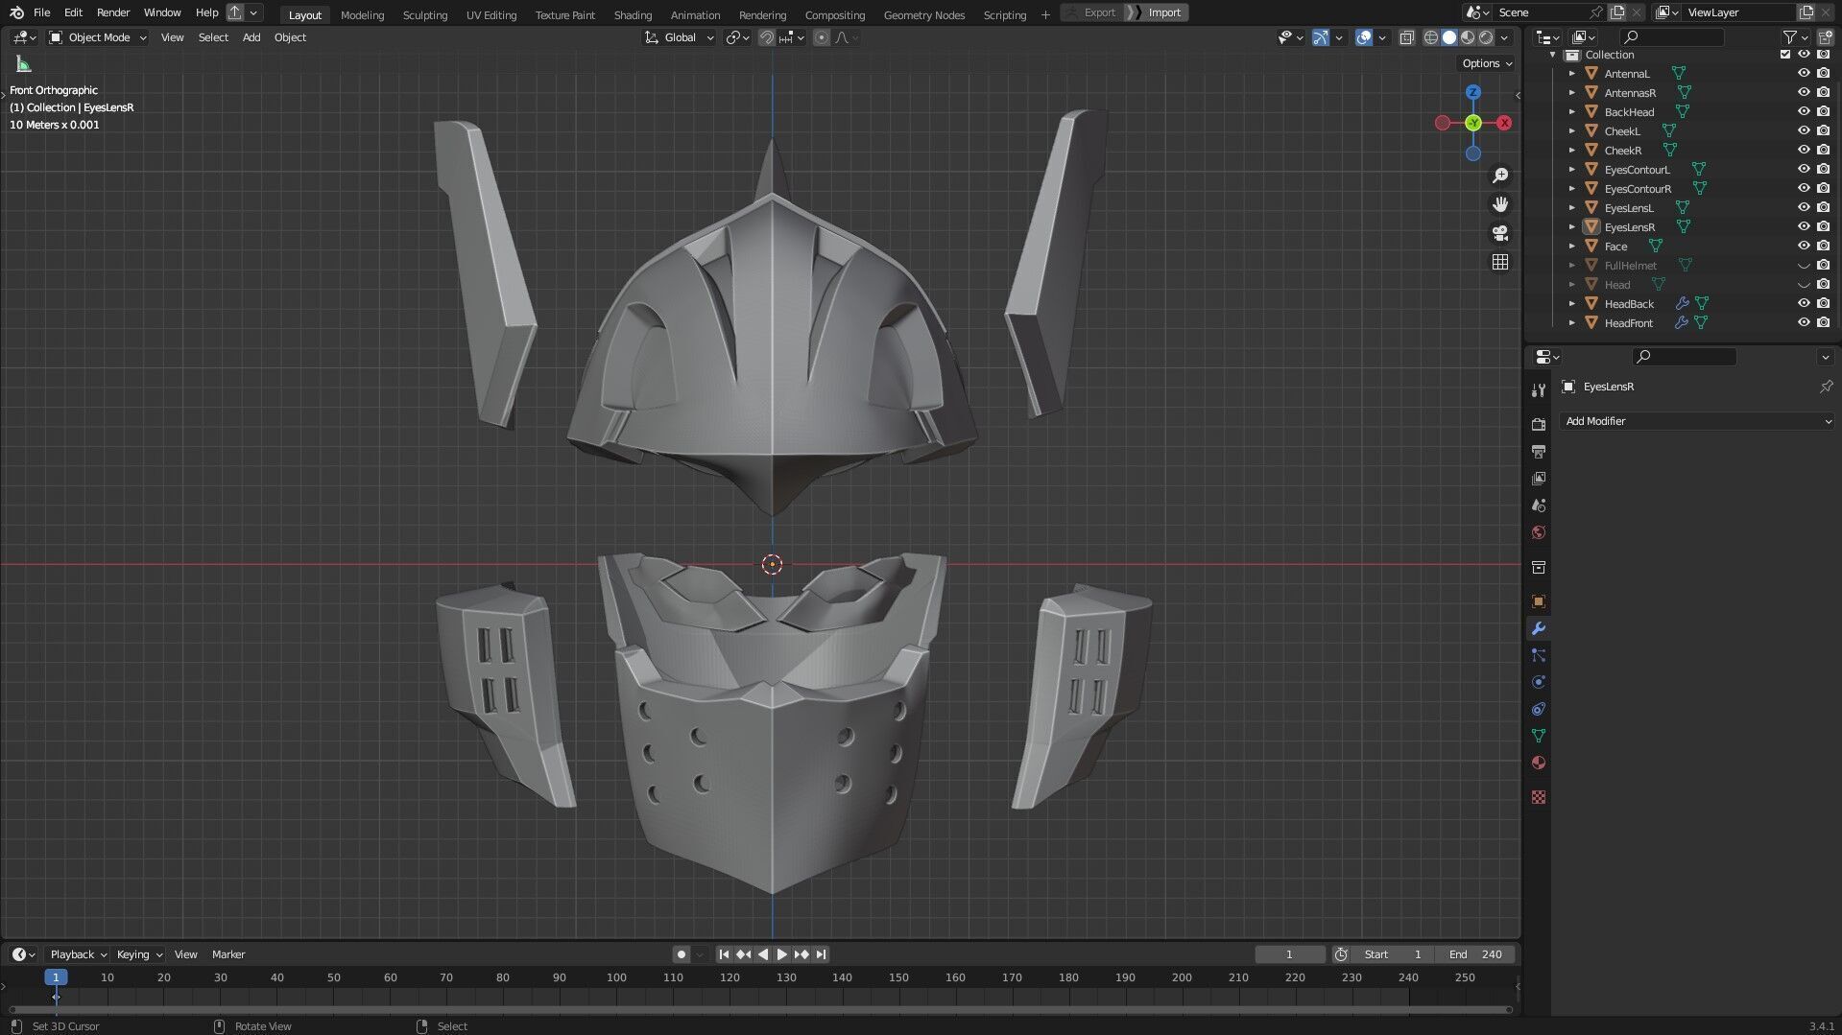Viewport: 1842px width, 1035px height.
Task: Switch to the Modeling workspace tab
Action: pos(362,14)
